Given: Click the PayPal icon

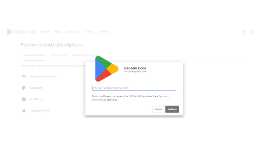Looking at the screenshot, I should coord(24,88).
